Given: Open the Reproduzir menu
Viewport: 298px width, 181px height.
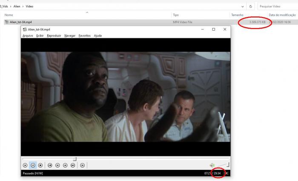Looking at the screenshot, I should point(54,36).
